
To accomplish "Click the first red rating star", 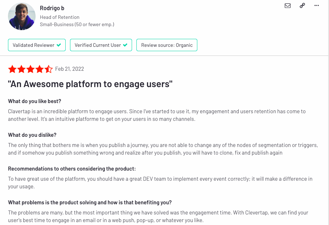I will coord(12,69).
